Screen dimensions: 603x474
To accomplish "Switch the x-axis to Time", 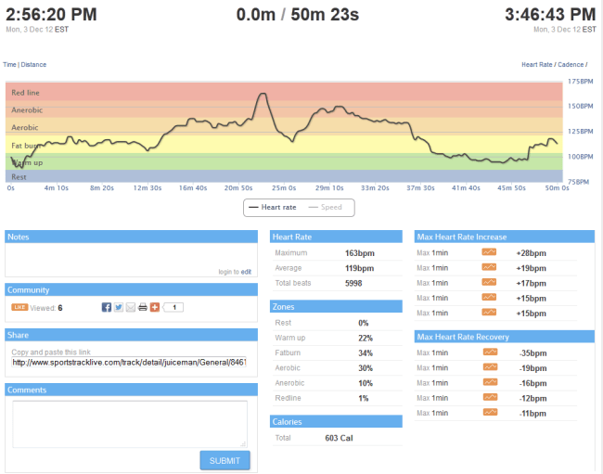I will (x=10, y=65).
